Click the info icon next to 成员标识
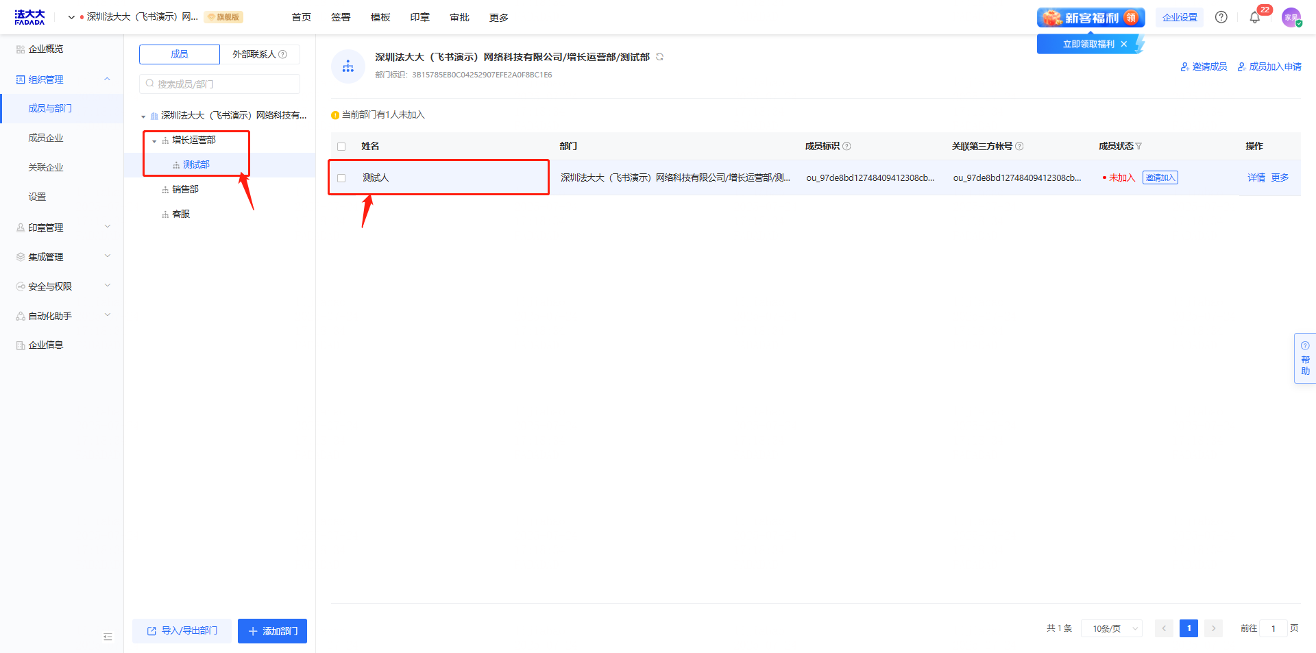The width and height of the screenshot is (1316, 653). [846, 146]
